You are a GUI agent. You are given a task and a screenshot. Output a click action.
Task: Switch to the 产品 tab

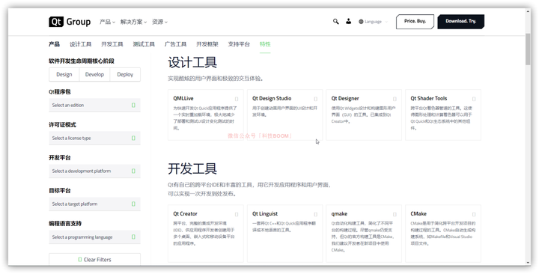(55, 44)
